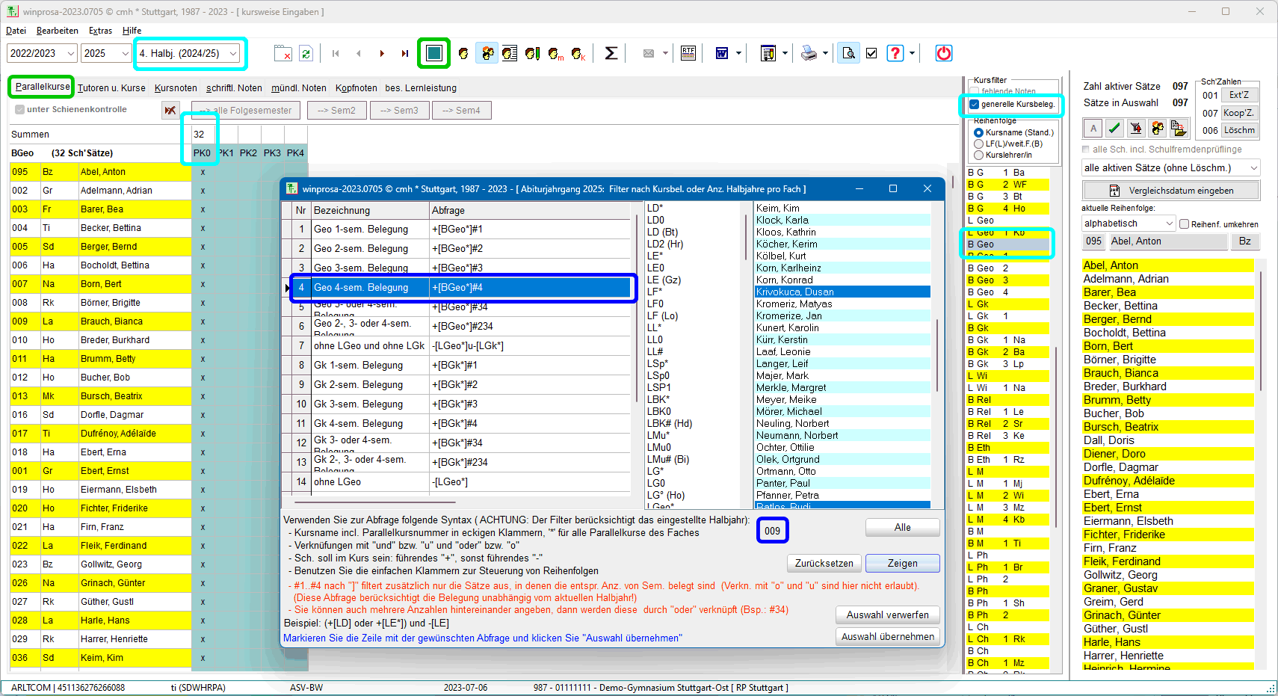The image size is (1278, 696).
Task: Click the printer icon in toolbar
Action: (809, 53)
